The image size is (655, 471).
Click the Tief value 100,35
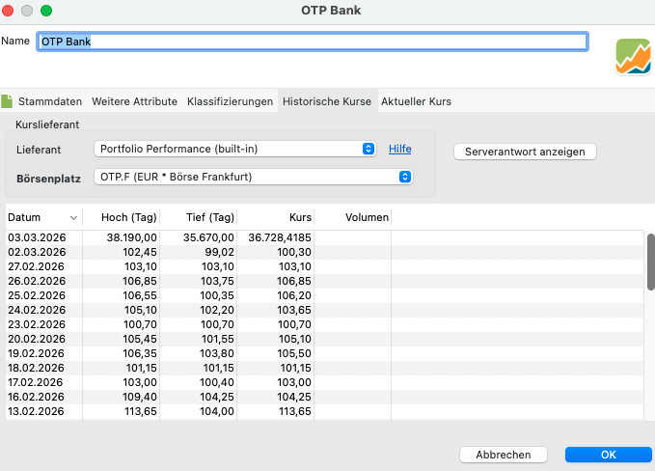[x=217, y=295]
